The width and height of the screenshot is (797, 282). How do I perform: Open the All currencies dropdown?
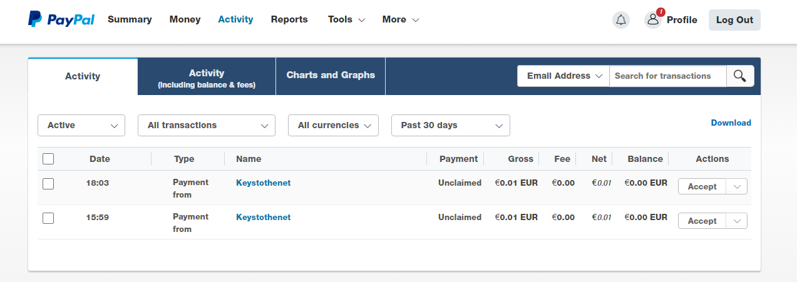[334, 125]
